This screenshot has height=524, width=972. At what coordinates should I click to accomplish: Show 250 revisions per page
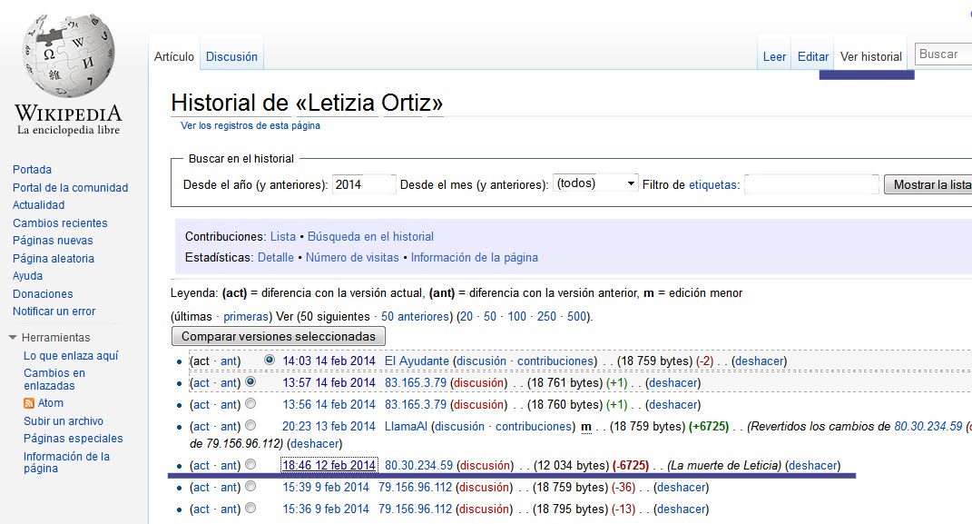[546, 316]
